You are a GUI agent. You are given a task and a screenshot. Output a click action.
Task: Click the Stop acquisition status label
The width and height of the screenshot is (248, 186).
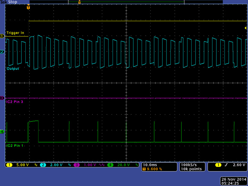pos(13,2)
